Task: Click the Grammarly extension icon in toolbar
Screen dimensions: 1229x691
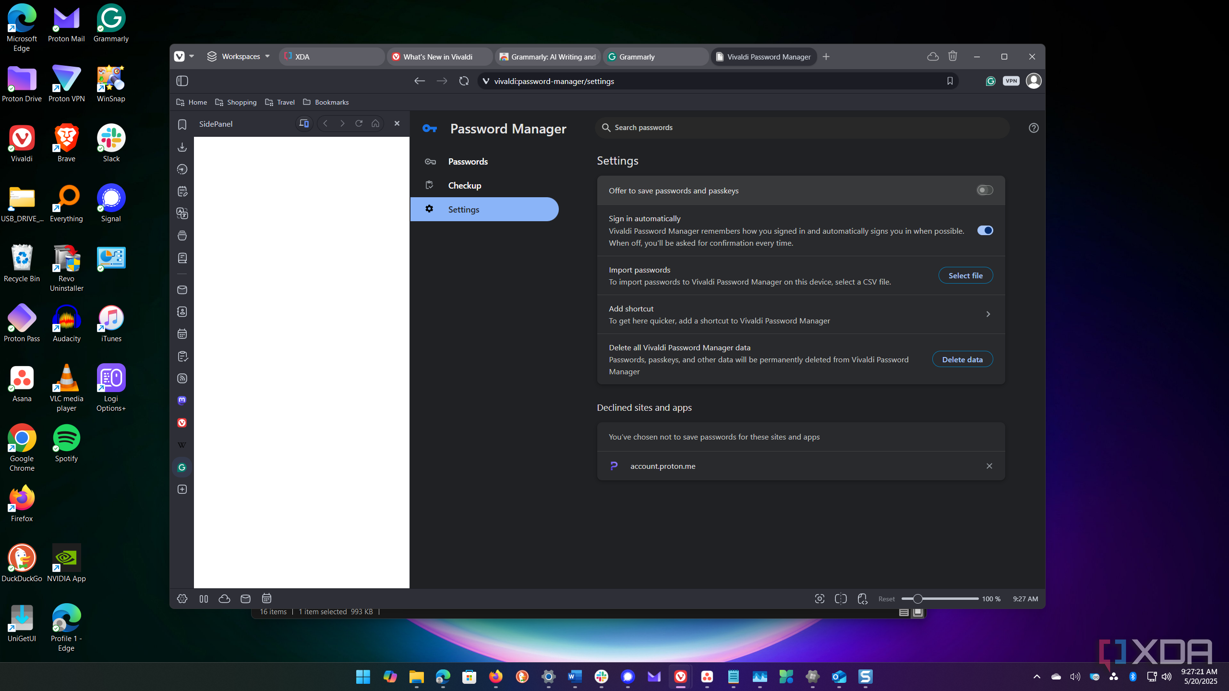Action: click(990, 81)
